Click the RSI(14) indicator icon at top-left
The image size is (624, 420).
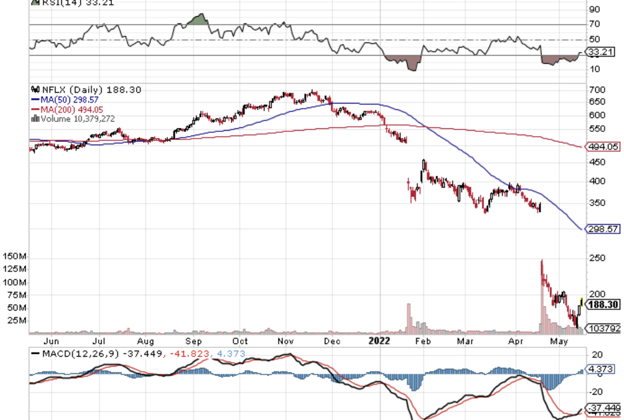(x=34, y=2)
